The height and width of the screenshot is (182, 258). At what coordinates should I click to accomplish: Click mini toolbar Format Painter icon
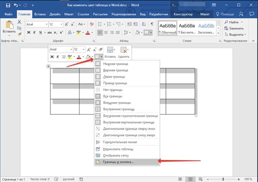100,49
